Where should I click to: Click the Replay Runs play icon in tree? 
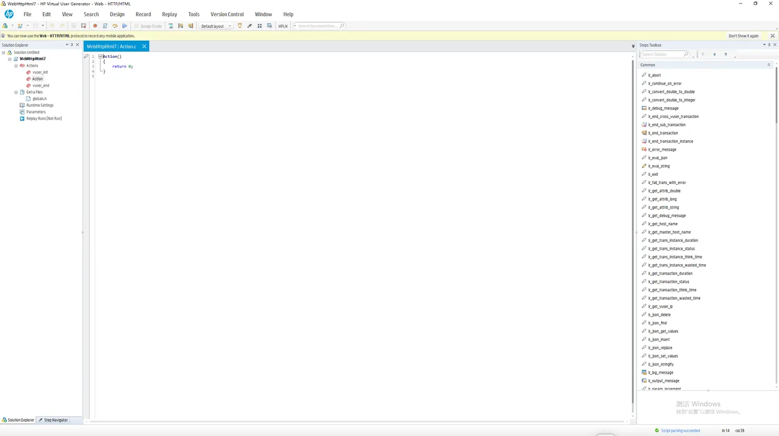(x=22, y=118)
